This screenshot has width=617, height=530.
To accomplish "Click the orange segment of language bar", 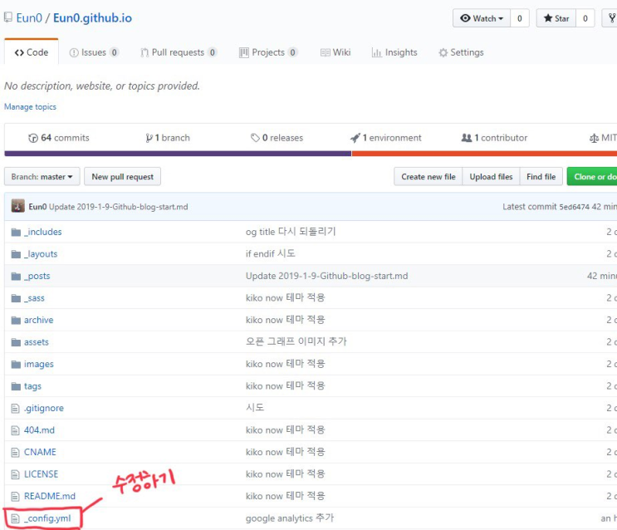I will [x=484, y=154].
